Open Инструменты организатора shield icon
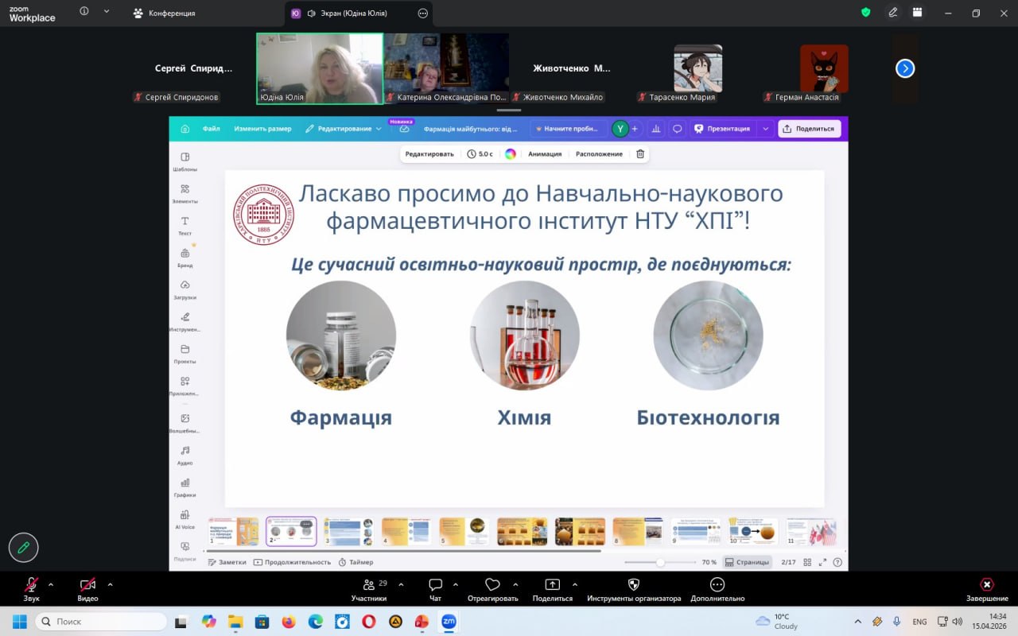The height and width of the screenshot is (636, 1018). point(634,589)
